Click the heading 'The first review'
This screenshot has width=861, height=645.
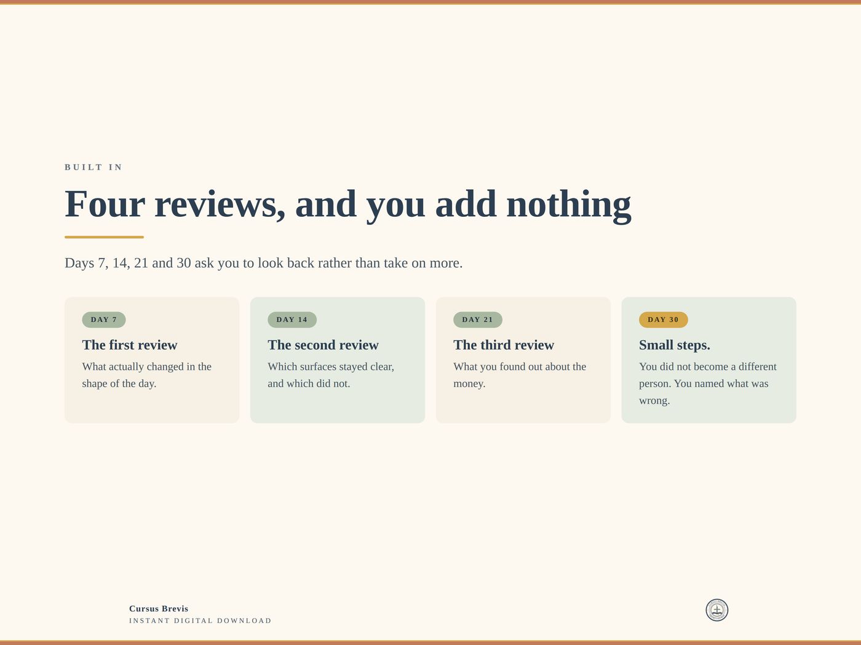pos(130,345)
